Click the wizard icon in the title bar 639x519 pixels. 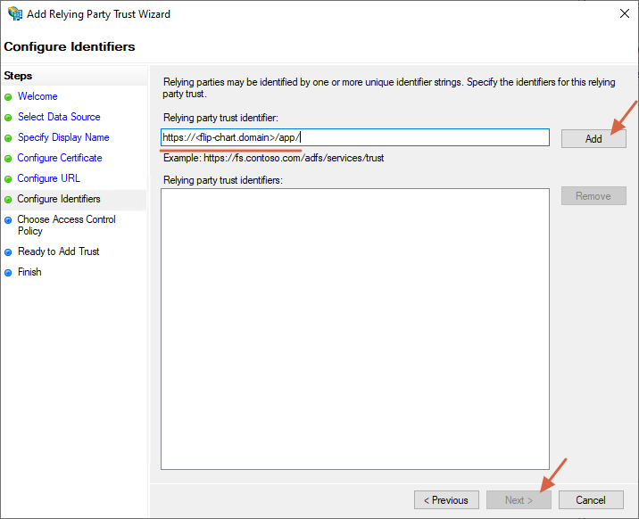pos(15,13)
